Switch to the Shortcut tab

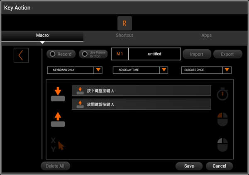124,35
